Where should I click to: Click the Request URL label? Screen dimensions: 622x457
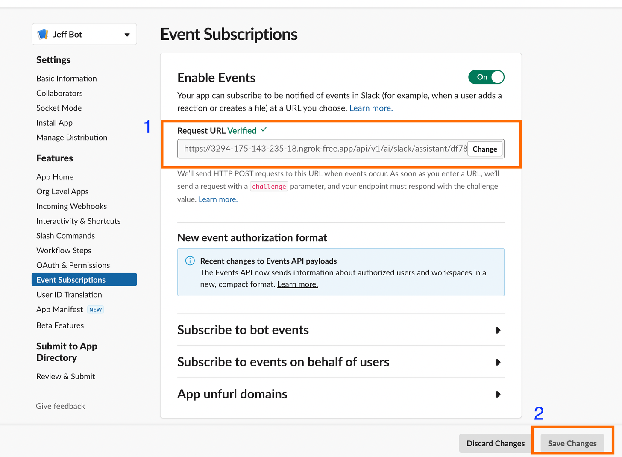click(201, 131)
